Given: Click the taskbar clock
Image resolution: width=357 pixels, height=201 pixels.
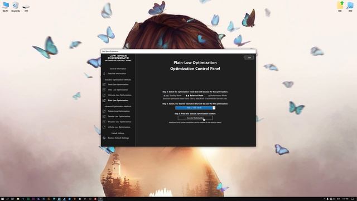Looking at the screenshot, I should [345, 199].
